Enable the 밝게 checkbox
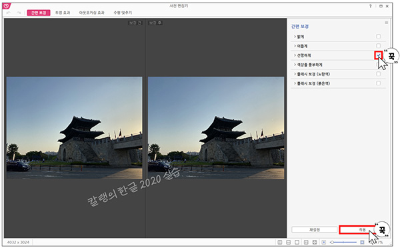The width and height of the screenshot is (400, 248). click(x=378, y=37)
